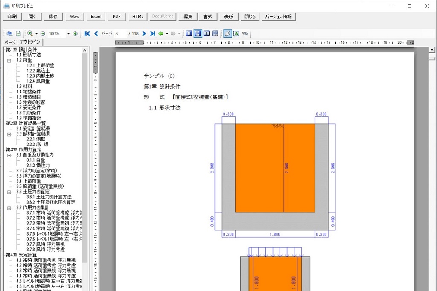
Task: Select 第1章 設計条件 in outline
Action: pyautogui.click(x=21, y=49)
